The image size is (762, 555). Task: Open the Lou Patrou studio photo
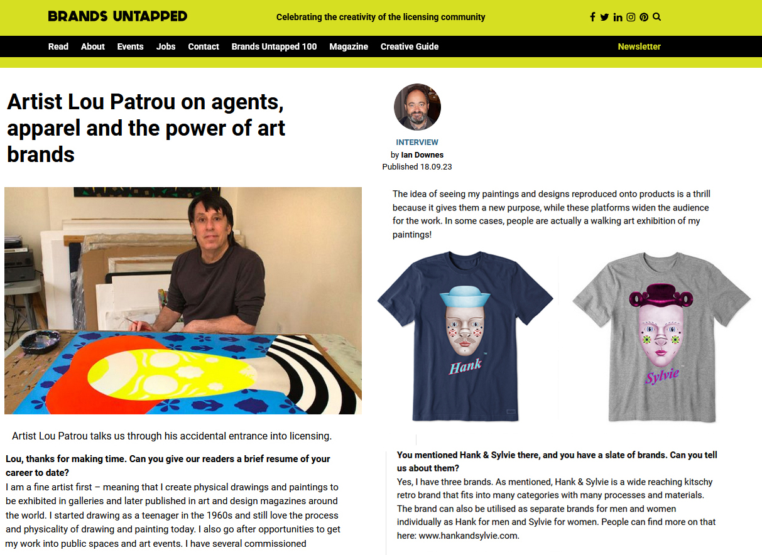183,301
